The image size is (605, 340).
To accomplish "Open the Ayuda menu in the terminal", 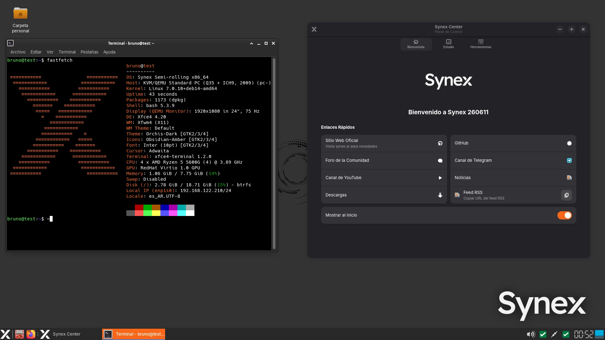I will [x=109, y=52].
